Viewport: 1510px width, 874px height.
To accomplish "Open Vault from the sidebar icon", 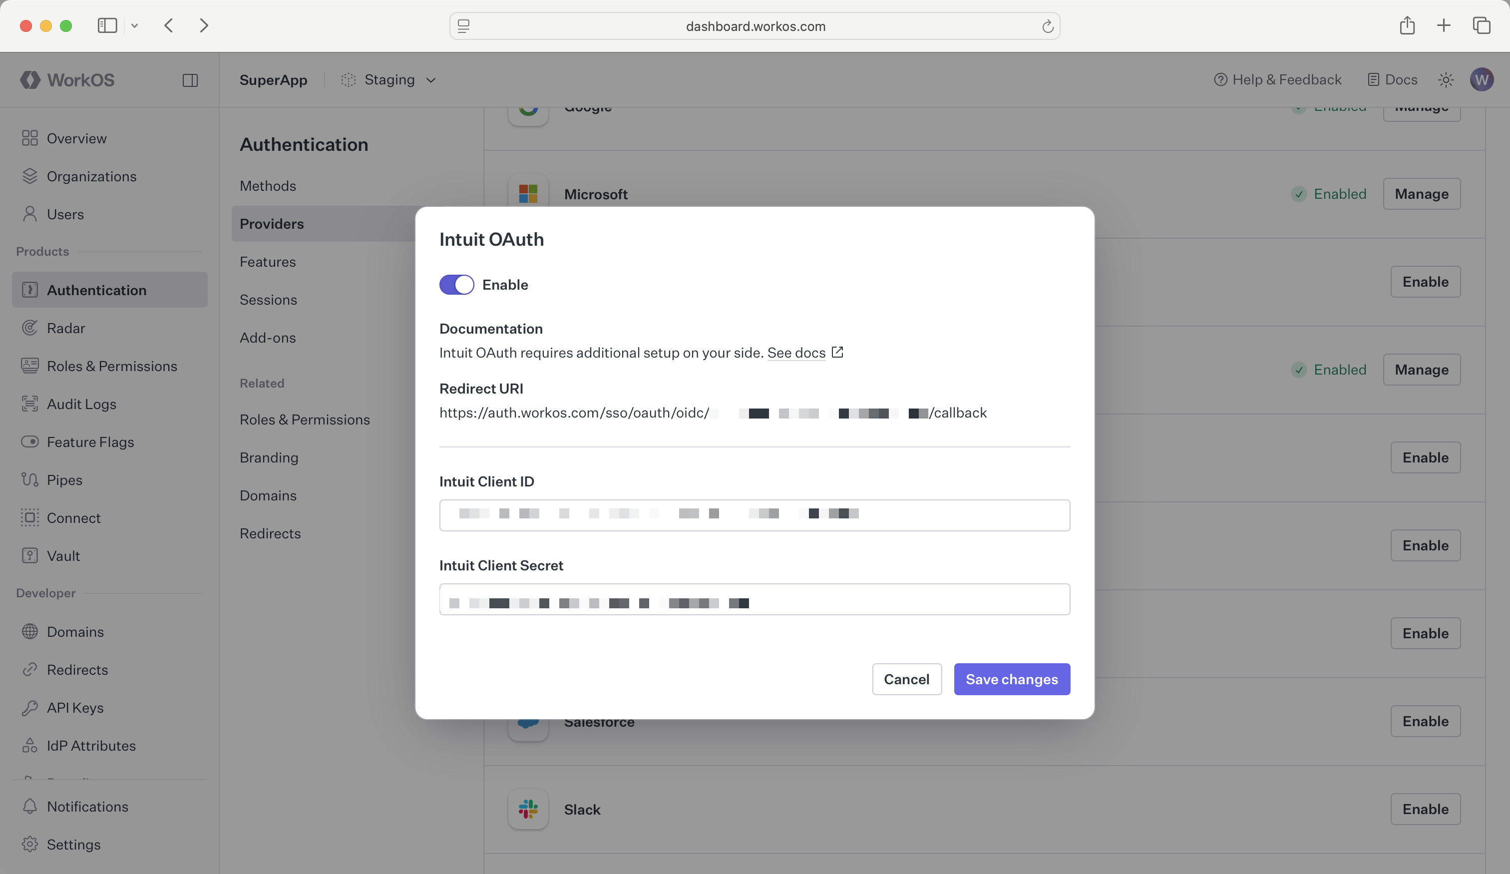I will 30,556.
